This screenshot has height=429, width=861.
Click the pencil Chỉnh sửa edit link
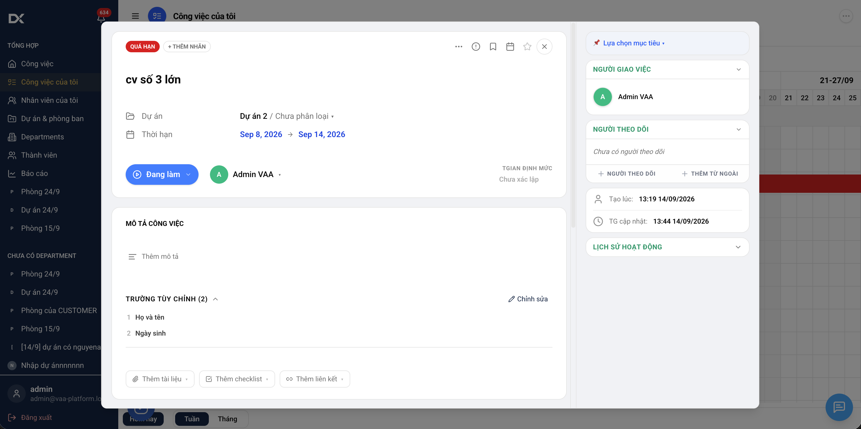[x=528, y=299]
